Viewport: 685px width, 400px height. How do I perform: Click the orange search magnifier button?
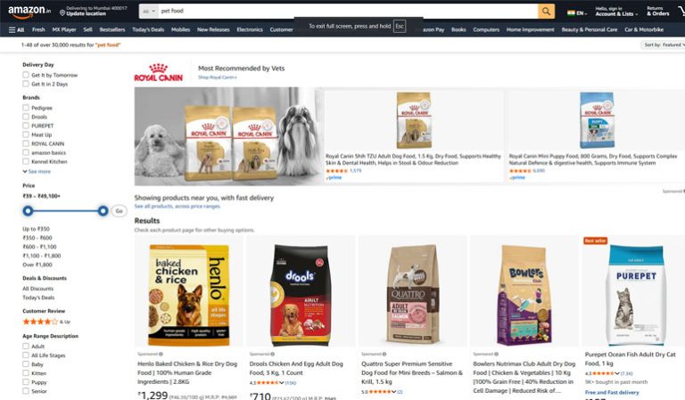coord(546,12)
